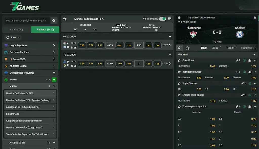Image resolution: width=259 pixels, height=149 pixels.
Task: Show favorite markets star tab
Action: [x=187, y=48]
